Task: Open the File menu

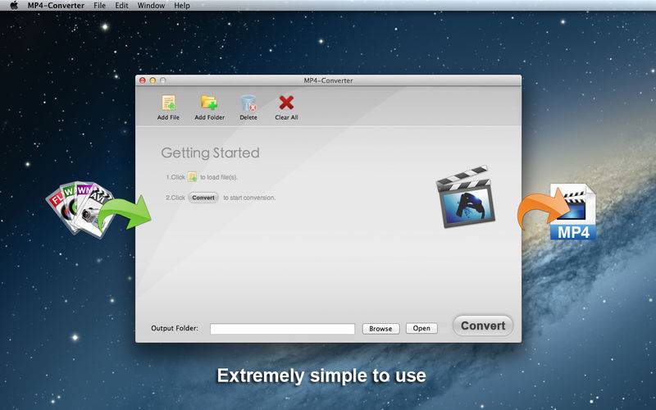Action: (99, 6)
